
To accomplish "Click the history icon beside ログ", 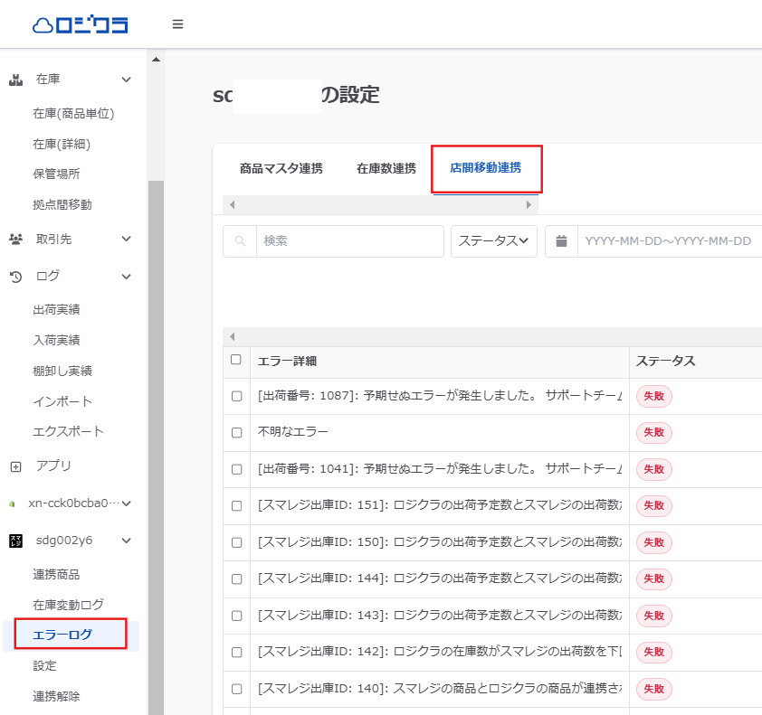I will tap(15, 277).
